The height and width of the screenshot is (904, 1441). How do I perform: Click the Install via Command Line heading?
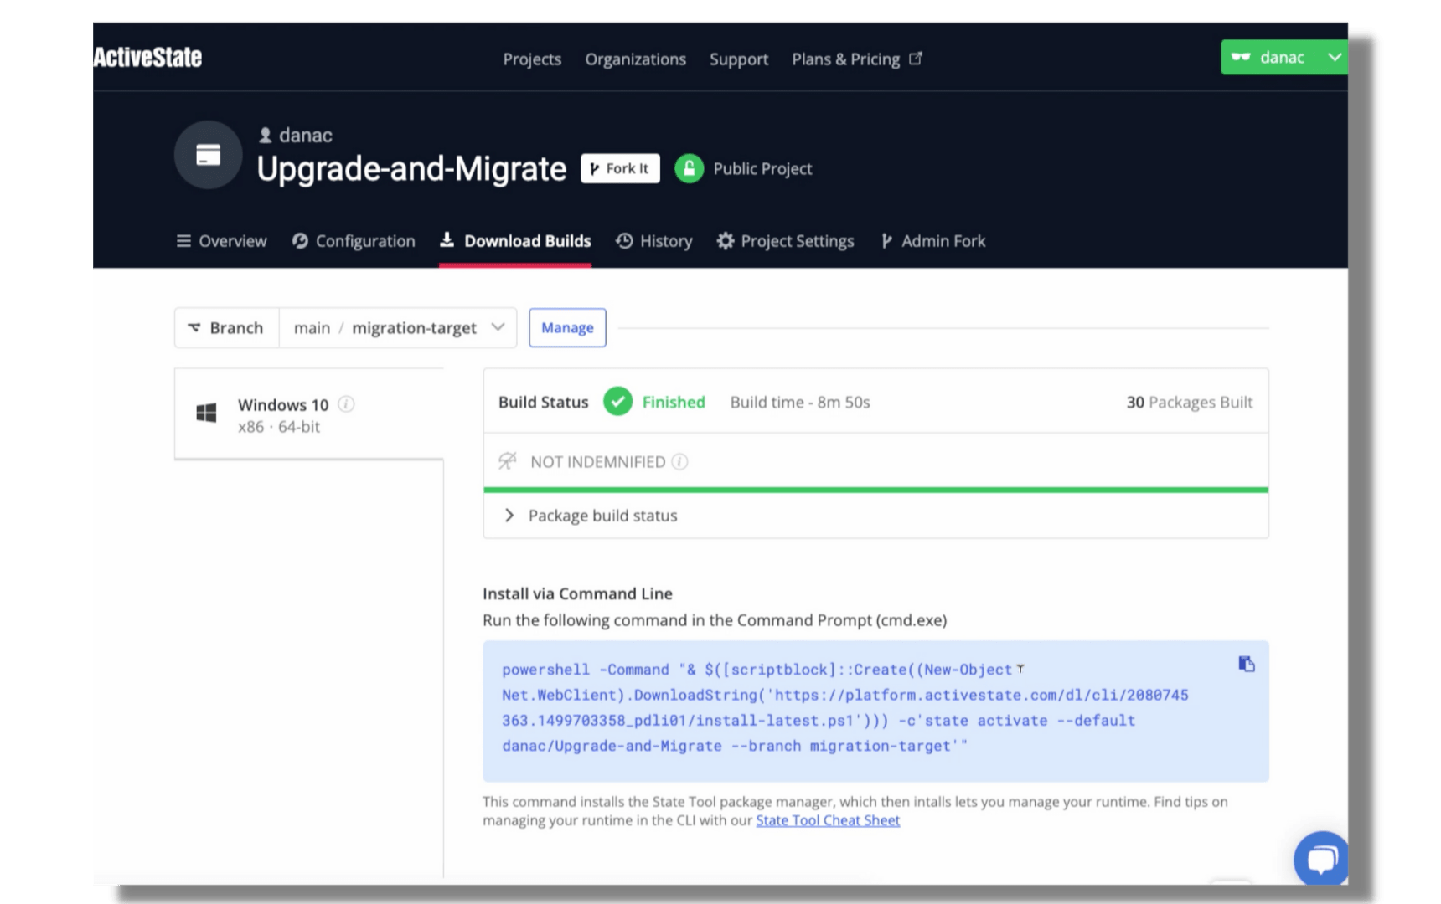pos(577,593)
